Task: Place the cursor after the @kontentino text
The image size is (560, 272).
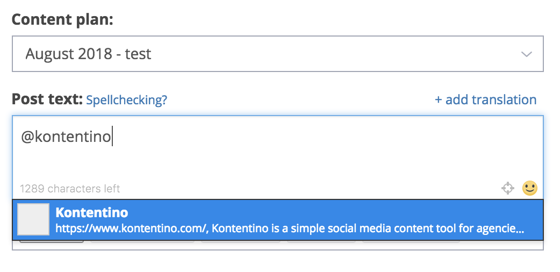Action: [112, 137]
